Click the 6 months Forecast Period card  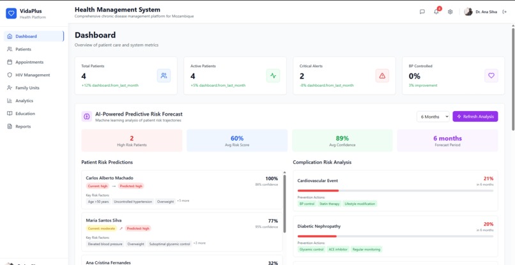point(447,140)
